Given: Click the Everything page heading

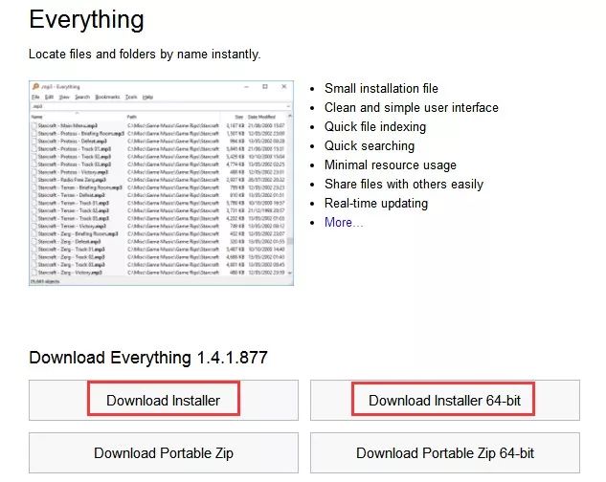Looking at the screenshot, I should pos(86,19).
